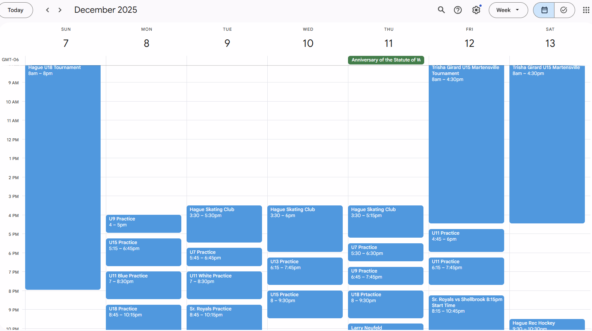Screen dimensions: 592x331
Task: Go to next week arrow
Action: (60, 10)
